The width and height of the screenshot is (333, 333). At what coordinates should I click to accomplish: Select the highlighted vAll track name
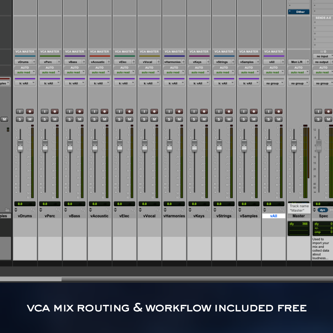tap(274, 216)
